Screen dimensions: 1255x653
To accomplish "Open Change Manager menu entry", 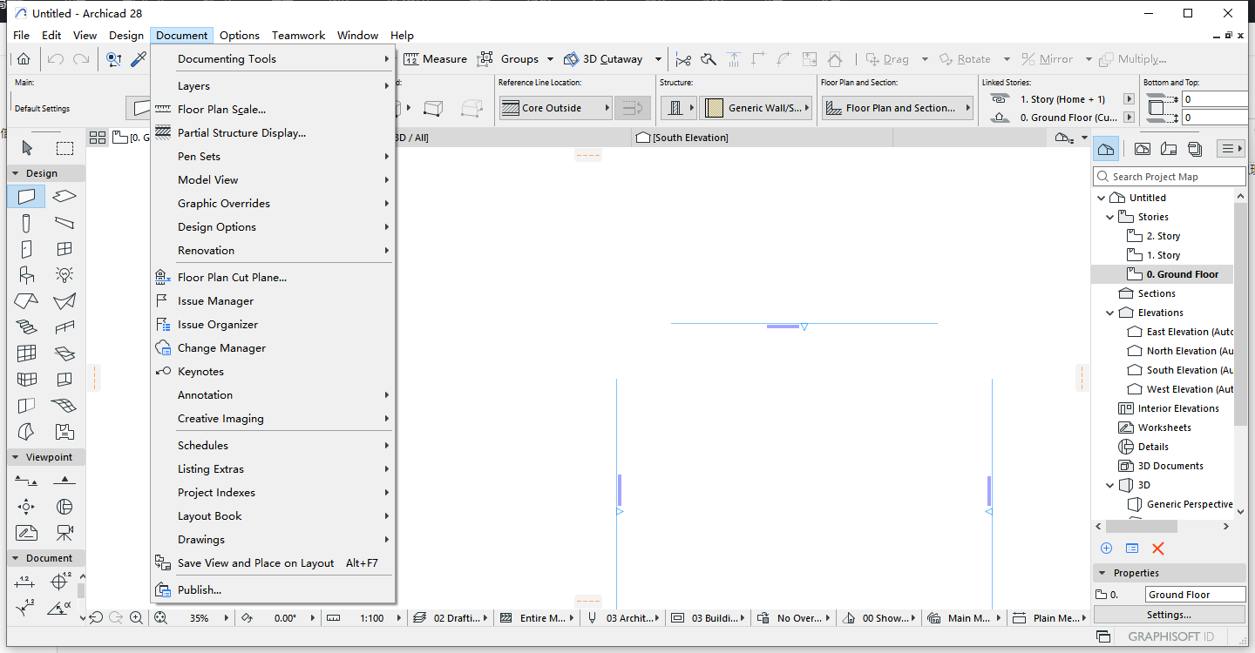I will tap(272, 348).
